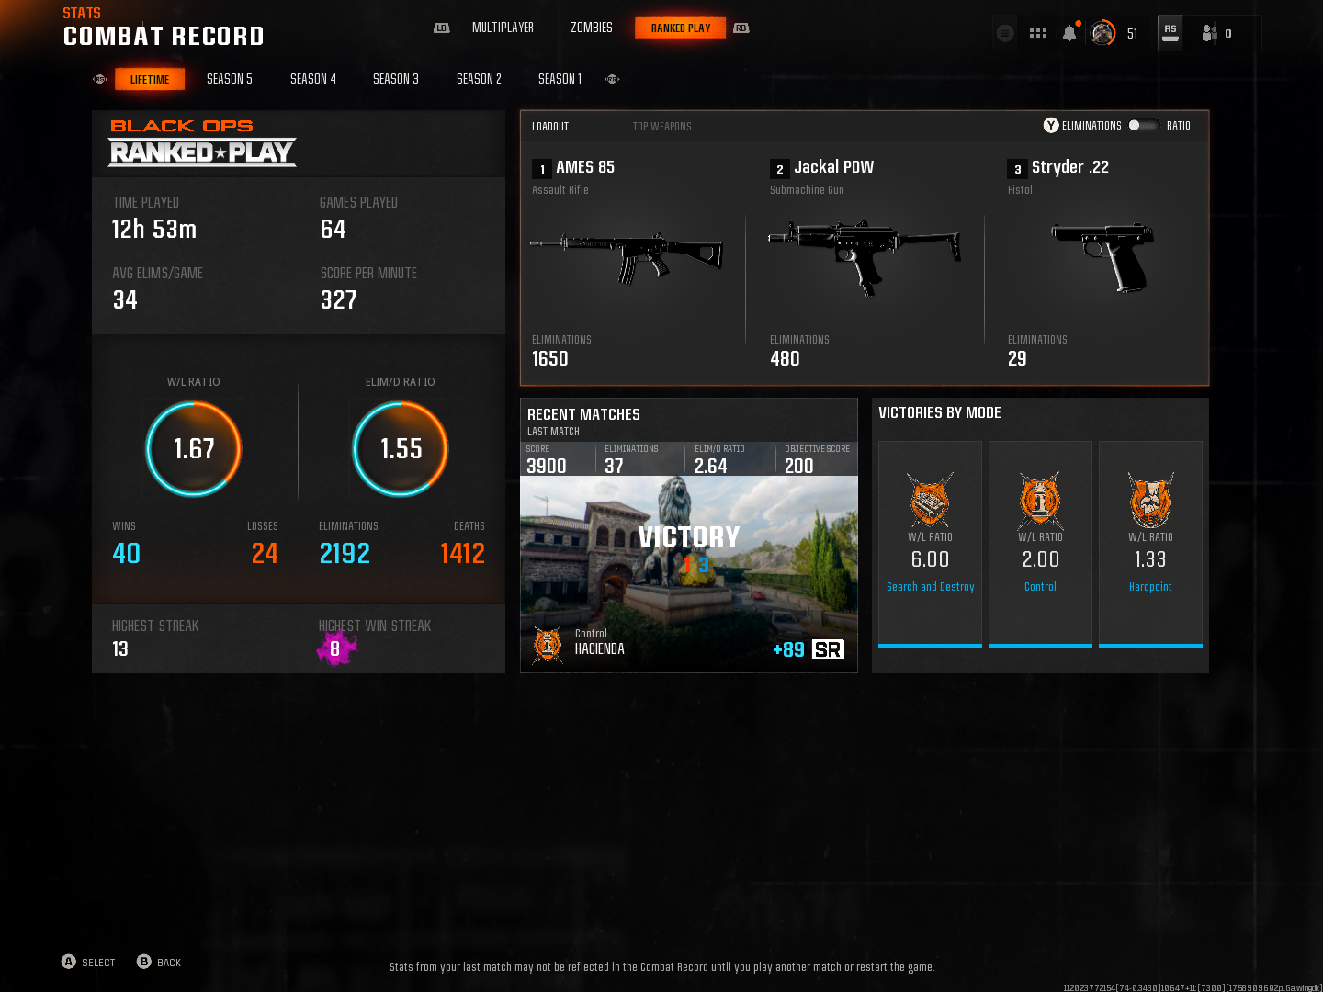Select the Lifetime stats tab
This screenshot has height=992, width=1323.
[150, 79]
